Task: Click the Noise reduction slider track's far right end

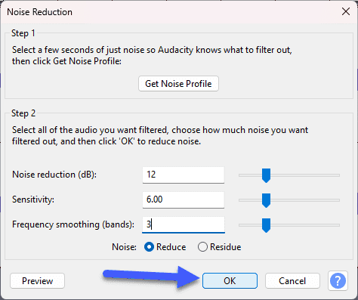Action: (338, 175)
